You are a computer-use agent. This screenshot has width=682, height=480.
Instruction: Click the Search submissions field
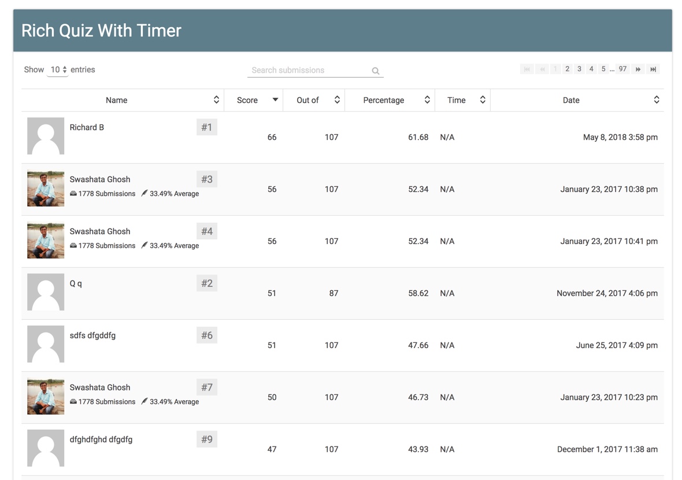tap(309, 71)
